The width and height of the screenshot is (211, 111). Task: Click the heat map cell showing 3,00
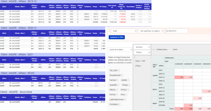[x=188, y=77]
